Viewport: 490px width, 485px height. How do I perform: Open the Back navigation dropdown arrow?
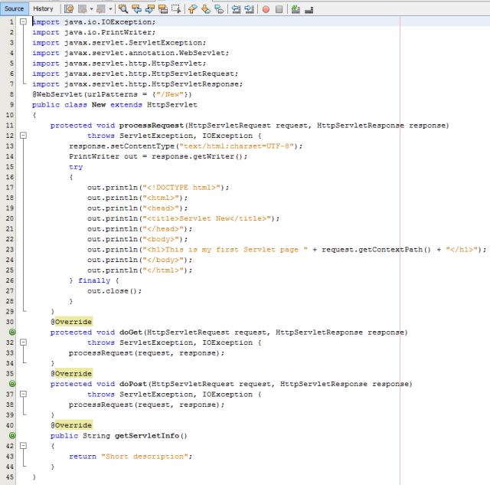[x=91, y=8]
